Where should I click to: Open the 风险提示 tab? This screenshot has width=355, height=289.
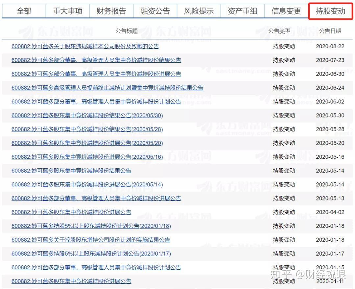pyautogui.click(x=199, y=11)
